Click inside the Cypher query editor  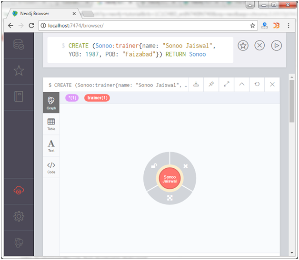(140, 50)
